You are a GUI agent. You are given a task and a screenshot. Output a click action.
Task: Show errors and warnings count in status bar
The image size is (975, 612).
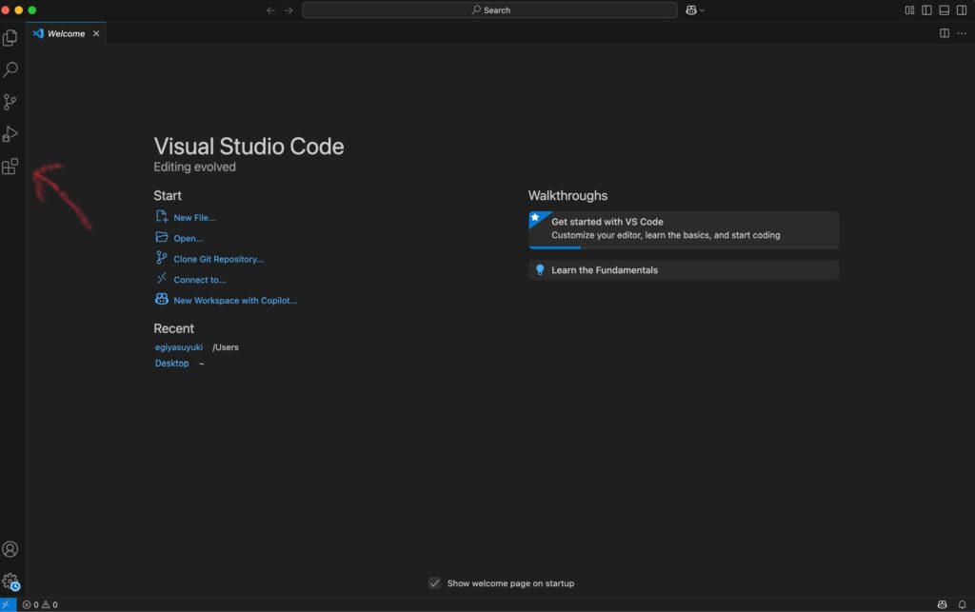point(40,604)
